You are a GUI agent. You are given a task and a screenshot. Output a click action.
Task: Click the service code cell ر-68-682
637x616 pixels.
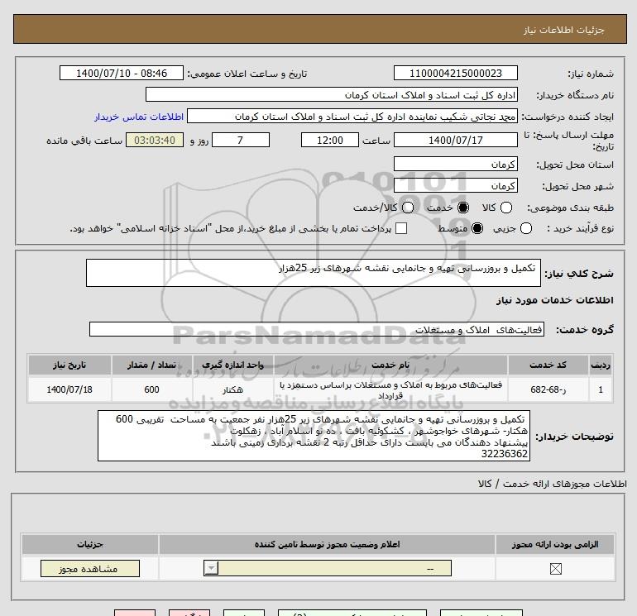(548, 389)
